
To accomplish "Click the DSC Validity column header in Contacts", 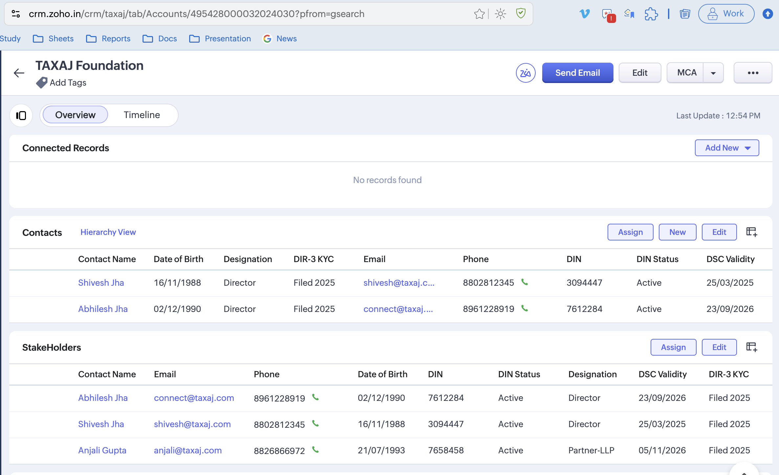I will coord(731,259).
